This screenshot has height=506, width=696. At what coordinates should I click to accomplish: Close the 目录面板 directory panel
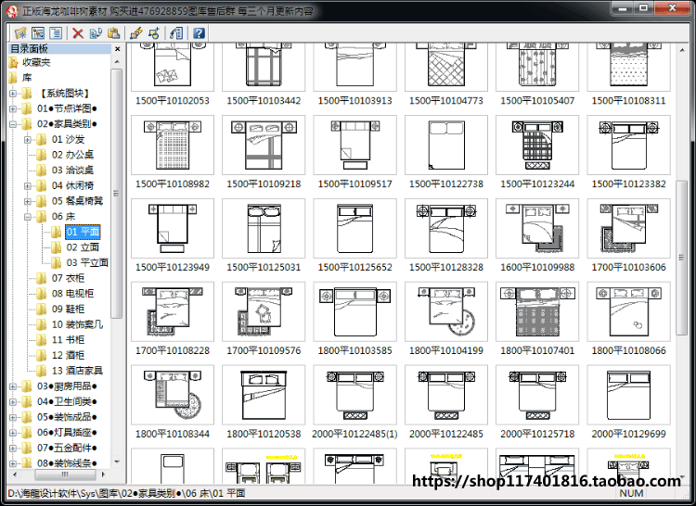117,49
